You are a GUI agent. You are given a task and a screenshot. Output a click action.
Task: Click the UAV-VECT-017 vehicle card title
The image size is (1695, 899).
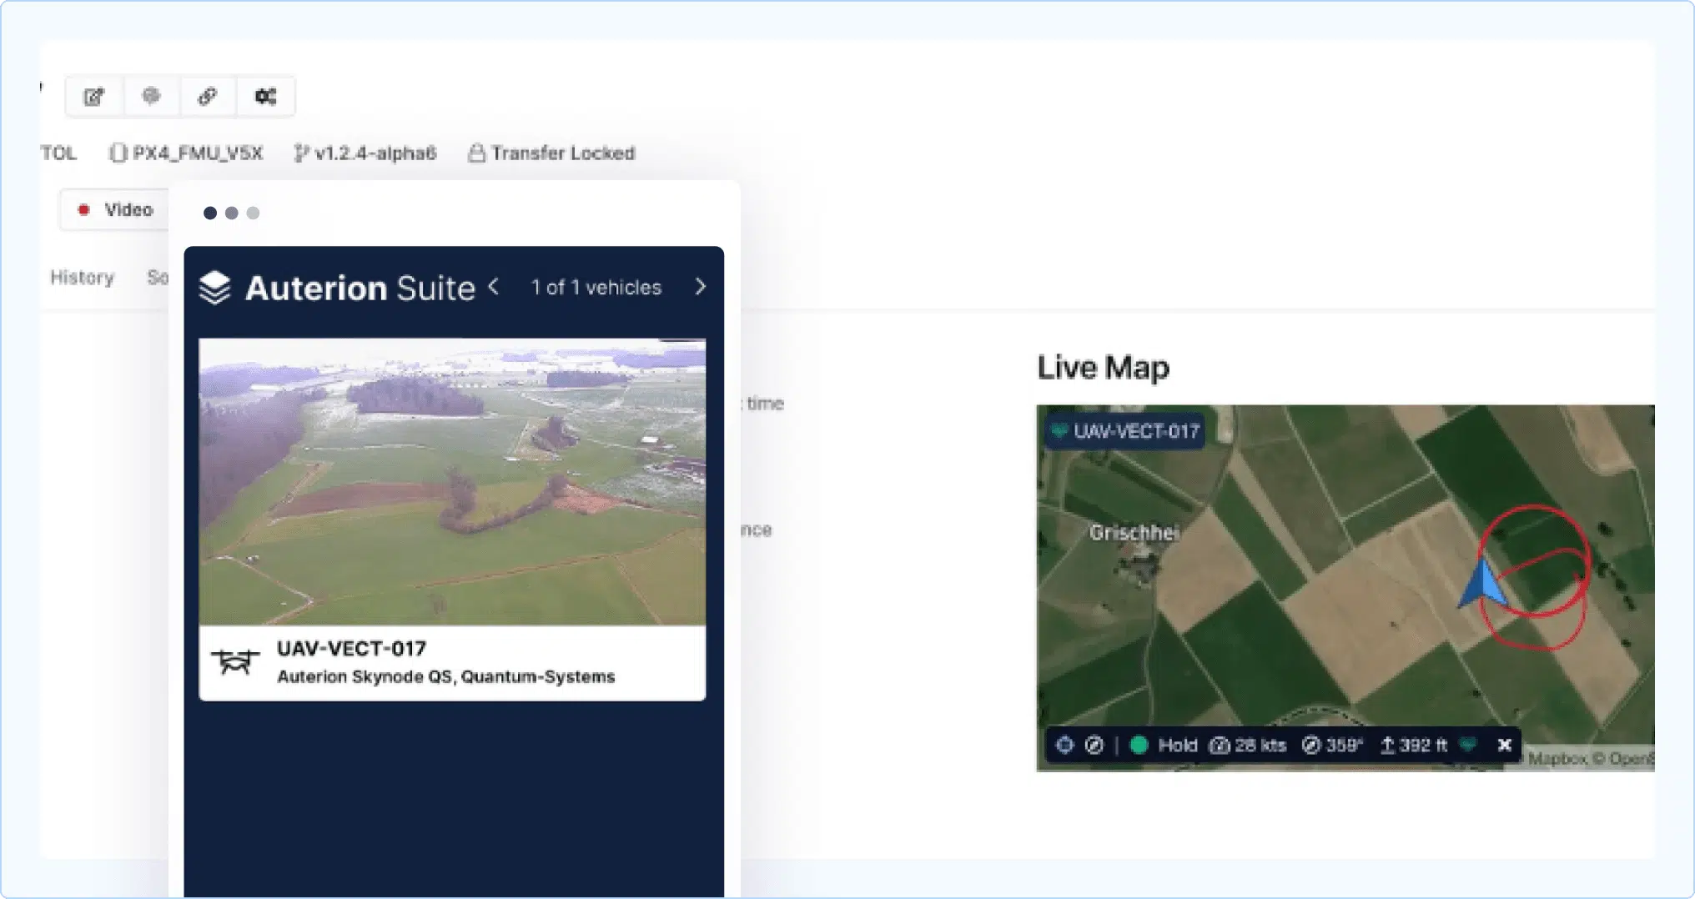[x=351, y=648]
